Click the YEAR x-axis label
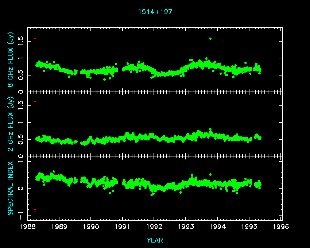This screenshot has width=310, height=248. [155, 240]
